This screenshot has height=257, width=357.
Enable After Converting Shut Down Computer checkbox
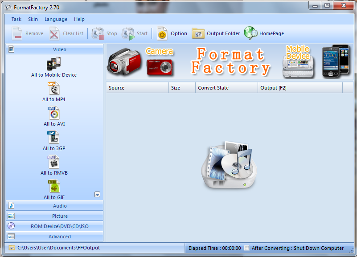(246, 248)
